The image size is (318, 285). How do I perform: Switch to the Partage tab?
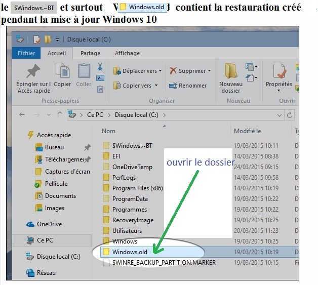pos(90,53)
